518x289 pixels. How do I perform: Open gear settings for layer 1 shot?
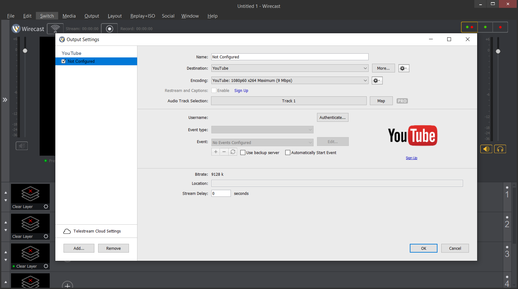(46, 206)
